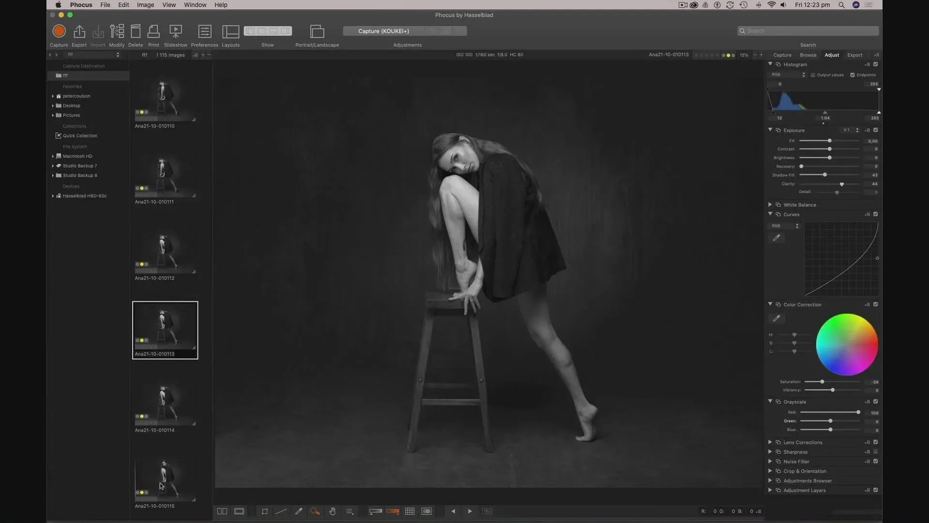Expand the Studio Backup 7 volume

53,166
